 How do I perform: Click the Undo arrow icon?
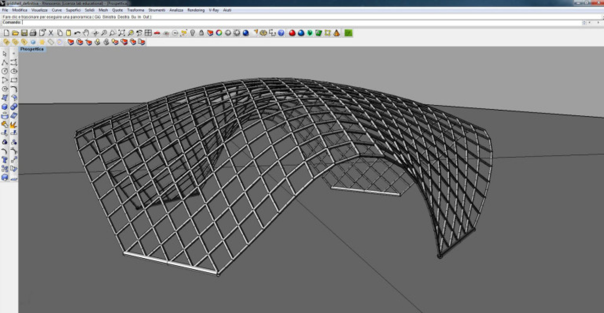[77, 33]
